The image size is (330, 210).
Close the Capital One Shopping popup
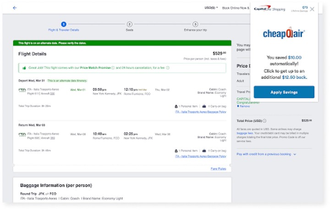click(x=312, y=9)
